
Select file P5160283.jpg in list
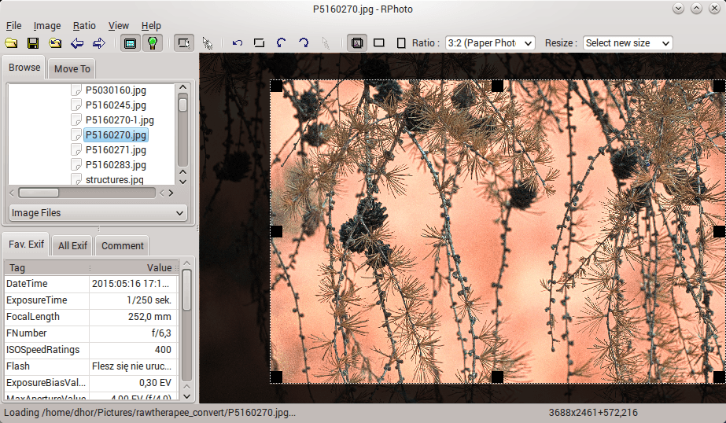point(116,165)
